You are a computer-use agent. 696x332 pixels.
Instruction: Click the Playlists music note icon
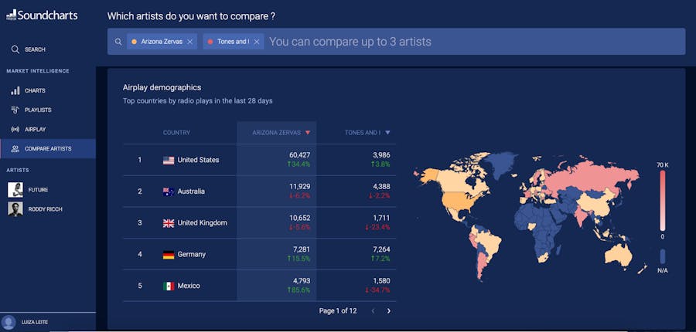[x=15, y=110]
